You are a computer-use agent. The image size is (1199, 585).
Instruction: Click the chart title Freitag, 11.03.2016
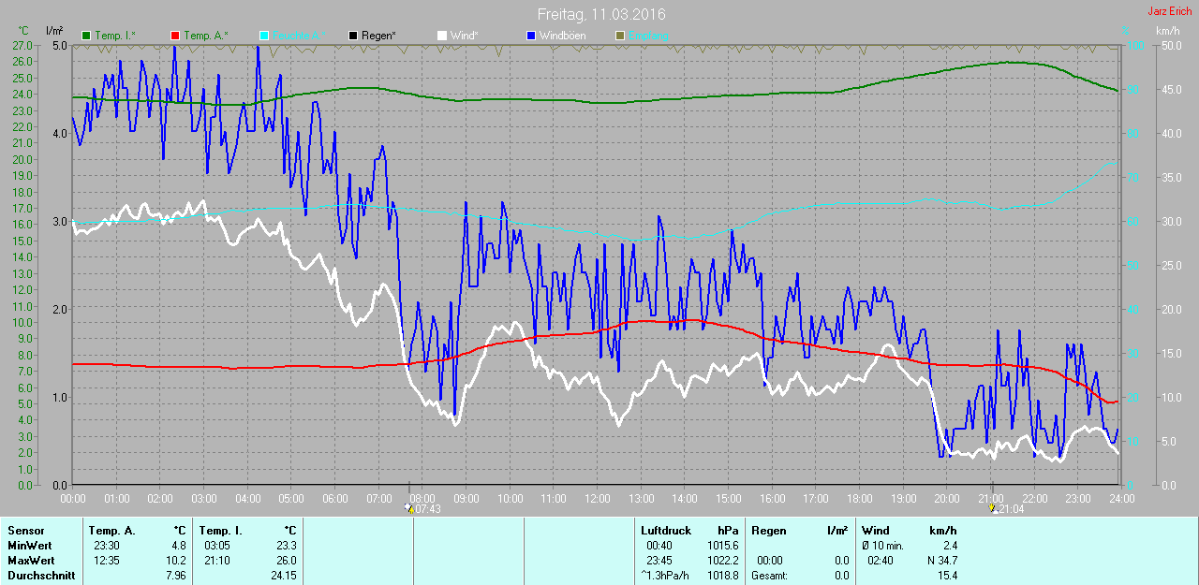[601, 15]
